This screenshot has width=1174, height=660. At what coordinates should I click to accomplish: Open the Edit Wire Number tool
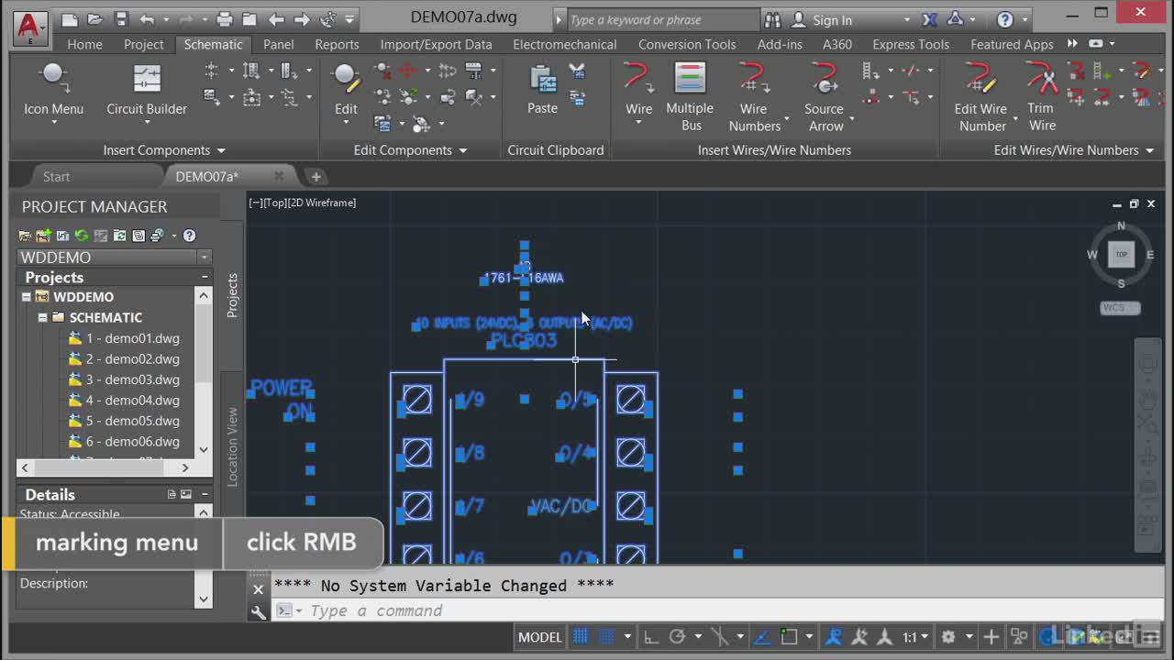click(x=981, y=97)
